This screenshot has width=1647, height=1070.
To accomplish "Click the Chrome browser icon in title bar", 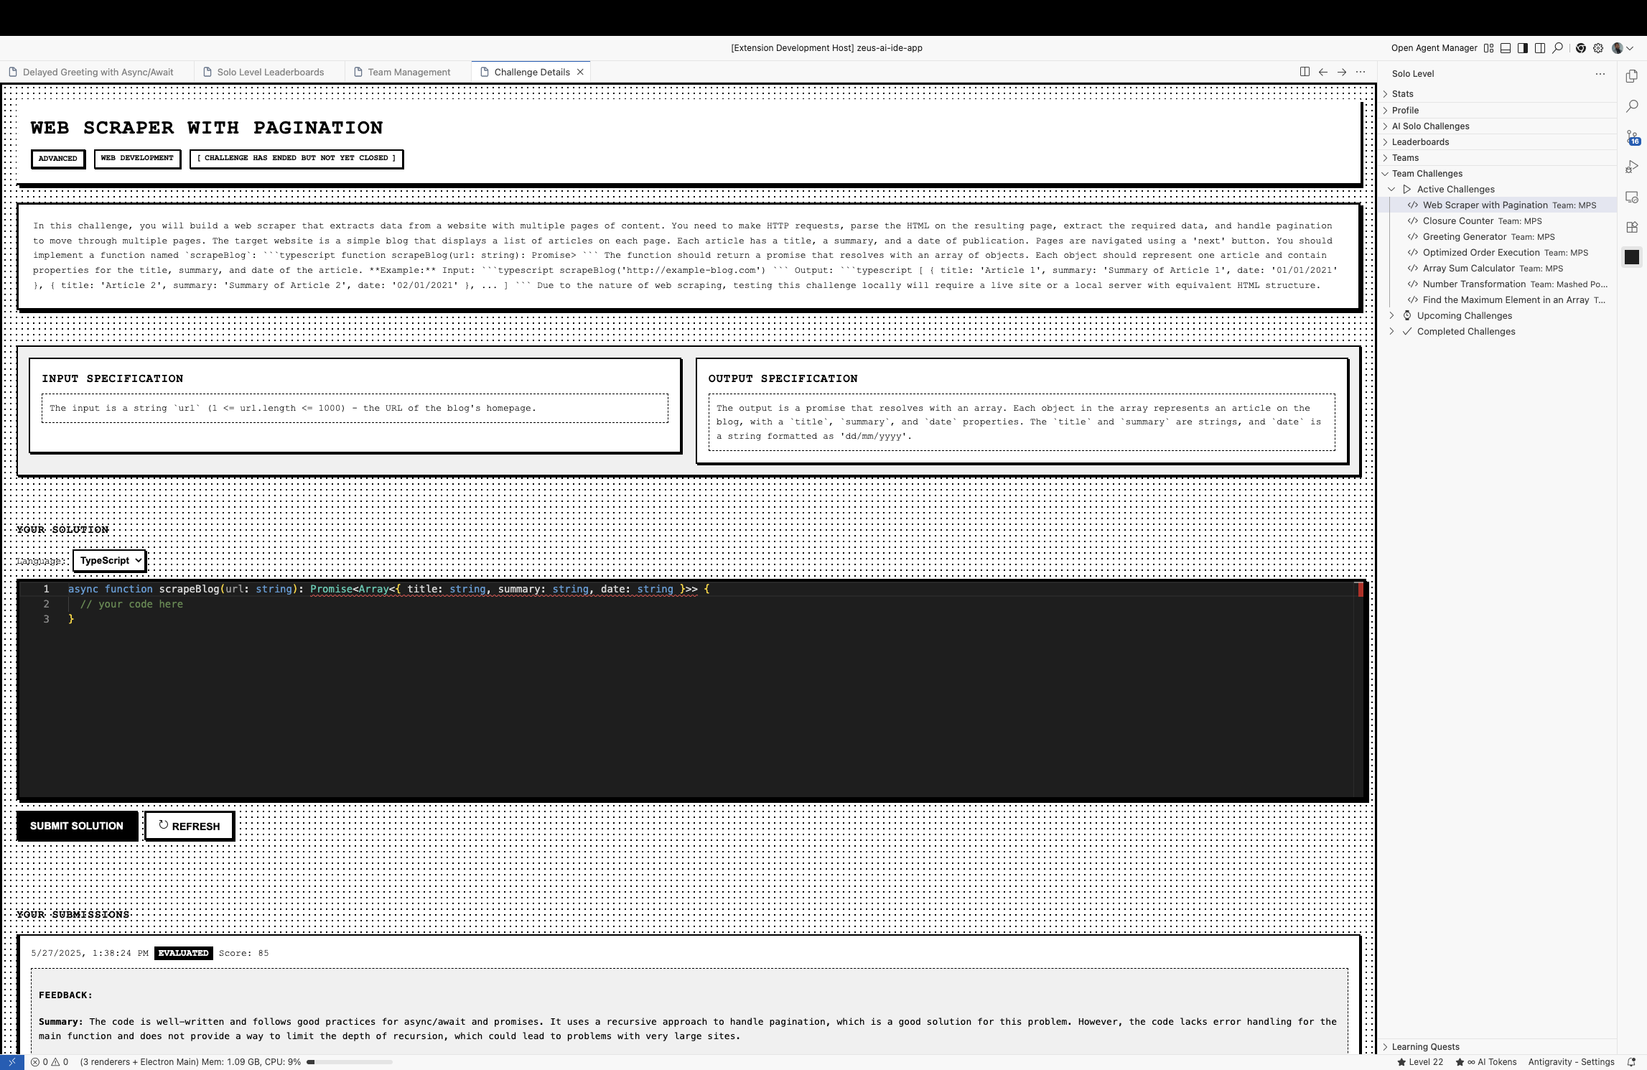I will point(1581,48).
